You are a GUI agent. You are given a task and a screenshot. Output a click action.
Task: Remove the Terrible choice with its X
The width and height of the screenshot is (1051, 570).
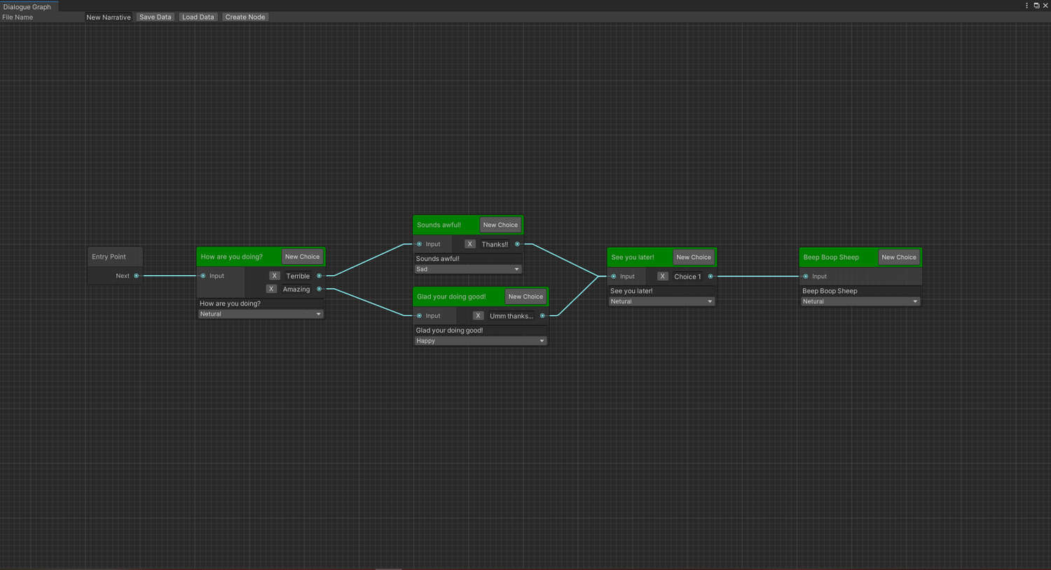click(x=275, y=276)
